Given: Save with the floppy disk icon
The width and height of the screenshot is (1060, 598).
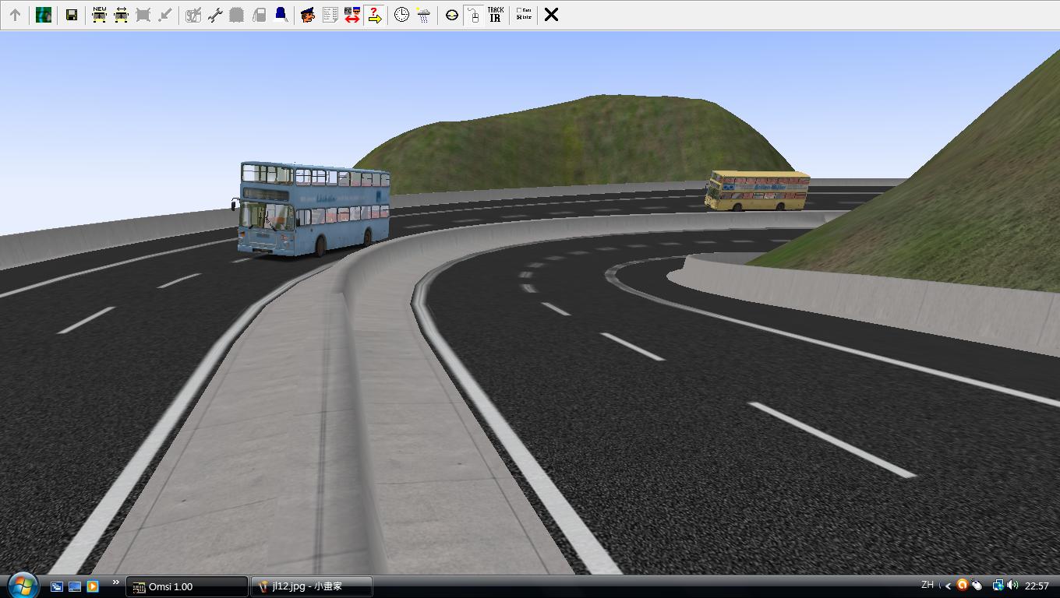Looking at the screenshot, I should point(71,15).
